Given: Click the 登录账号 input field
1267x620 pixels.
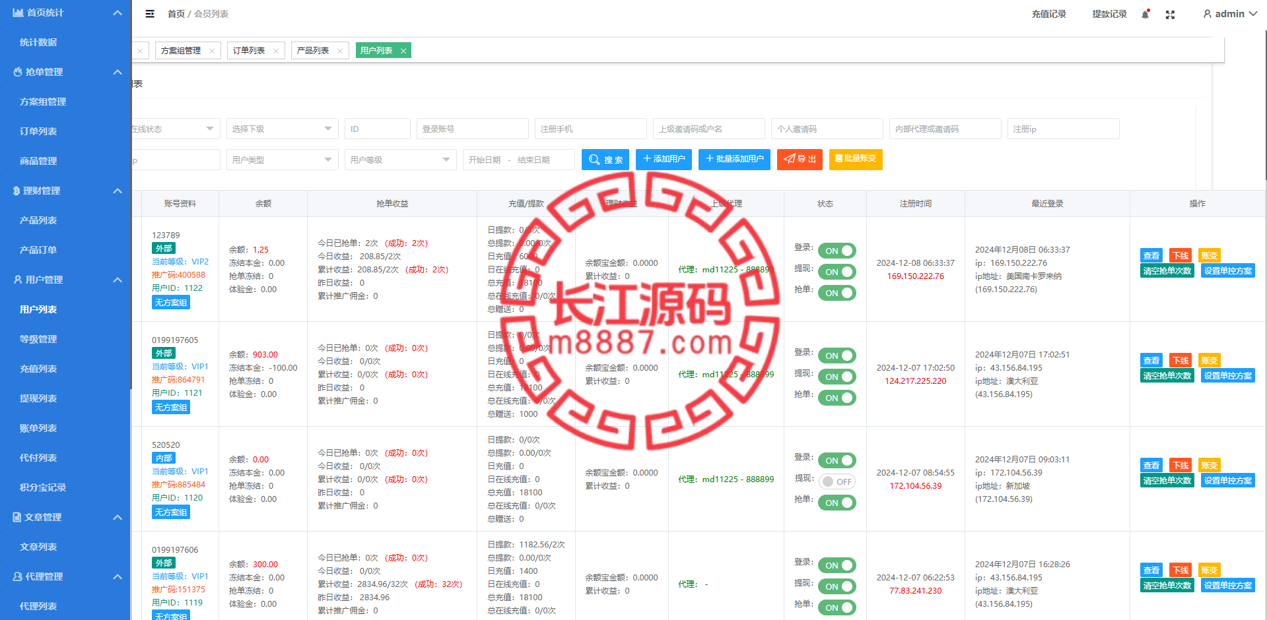Looking at the screenshot, I should 473,129.
